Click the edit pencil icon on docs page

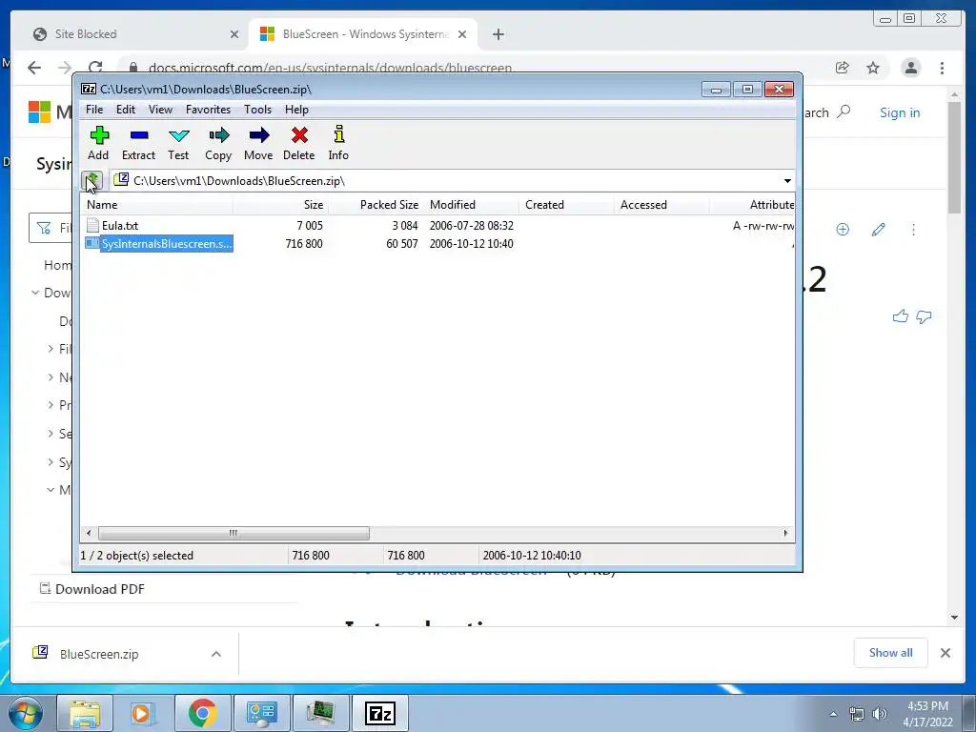tap(878, 230)
